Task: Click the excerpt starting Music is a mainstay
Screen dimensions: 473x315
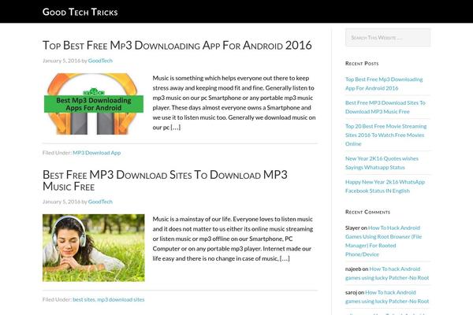Action: pyautogui.click(x=233, y=239)
